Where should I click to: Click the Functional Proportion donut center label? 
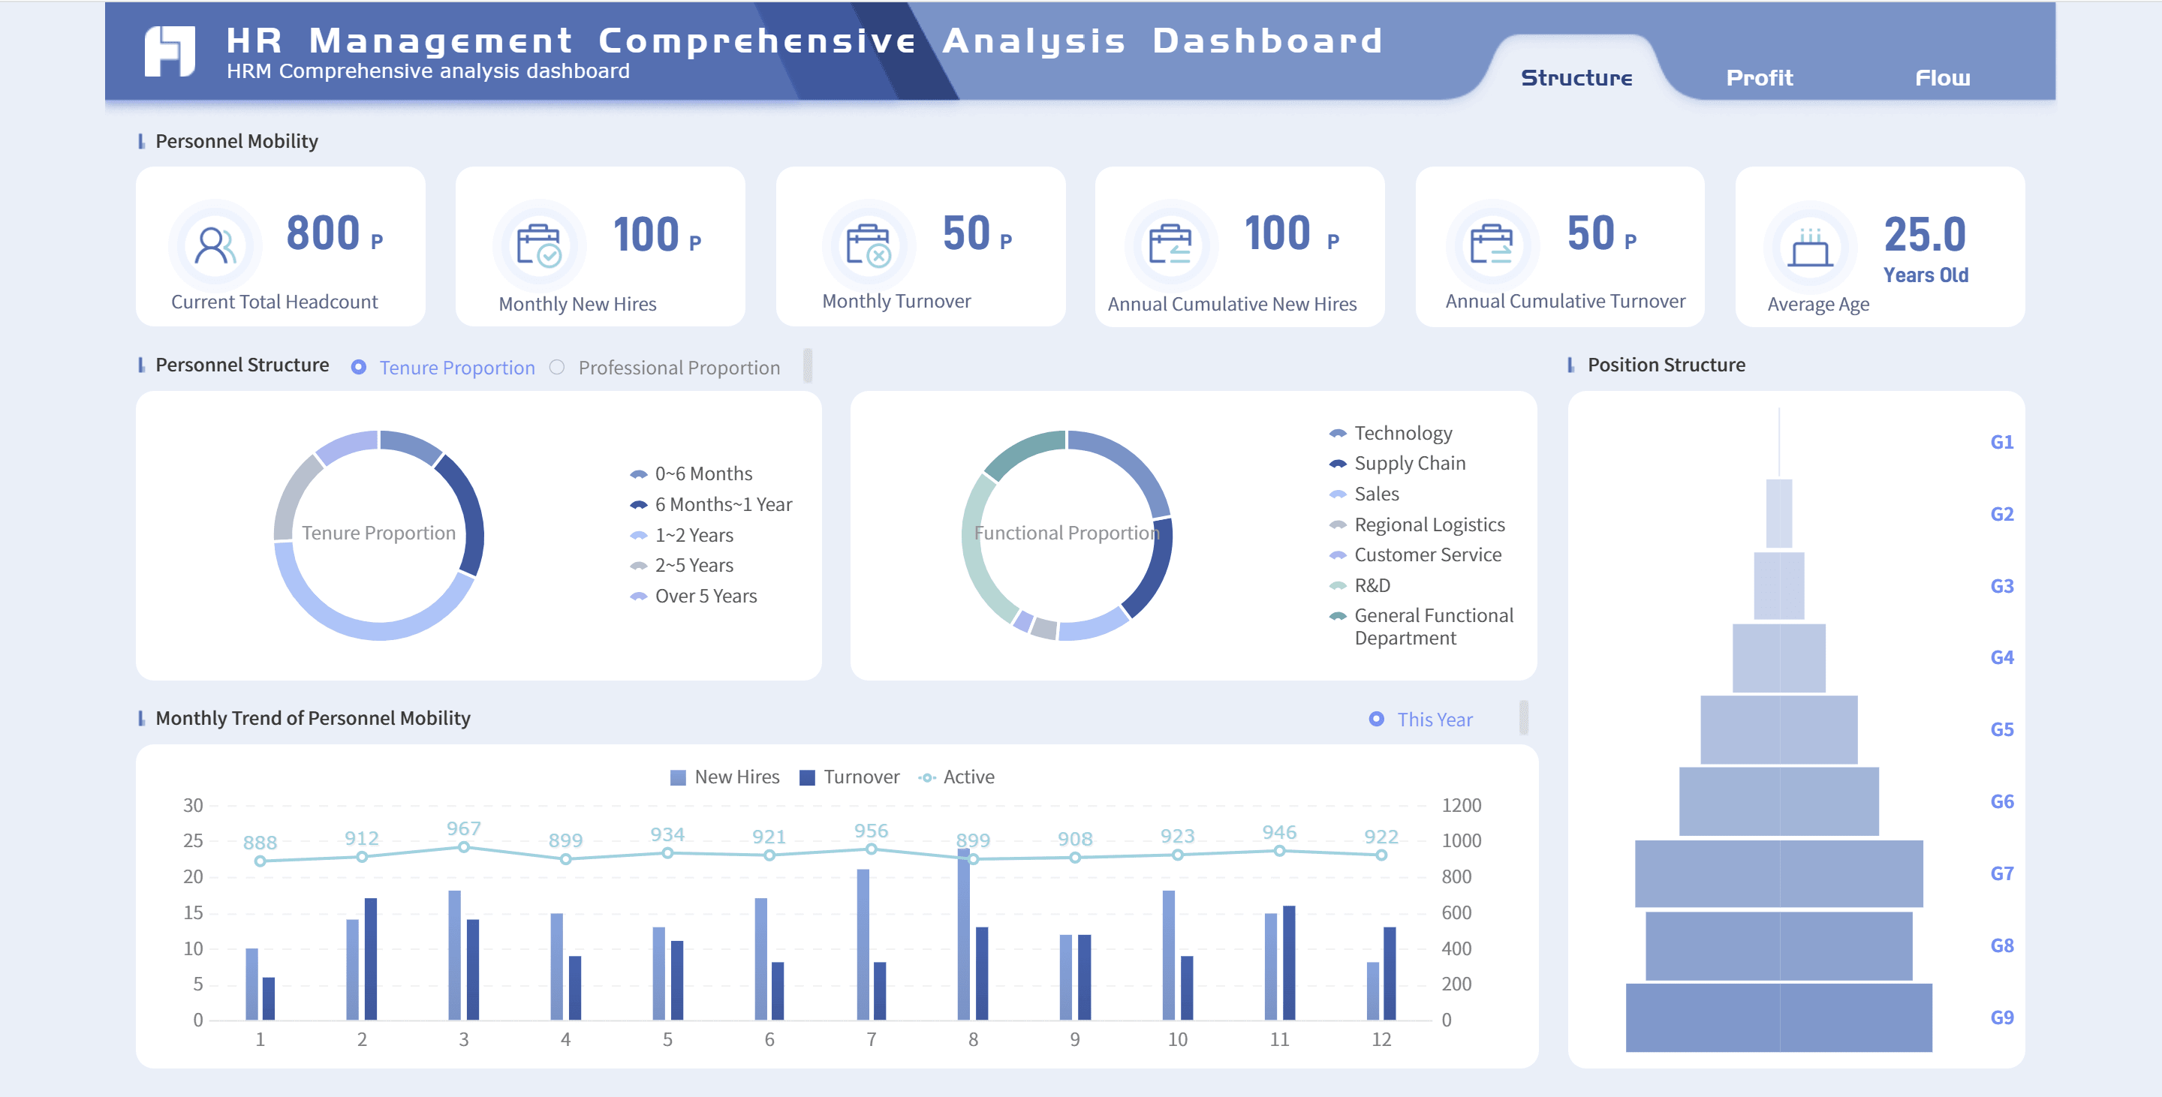(1066, 533)
